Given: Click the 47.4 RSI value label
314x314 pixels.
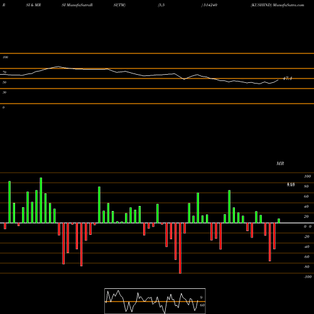Looking at the screenshot, I should [x=287, y=78].
